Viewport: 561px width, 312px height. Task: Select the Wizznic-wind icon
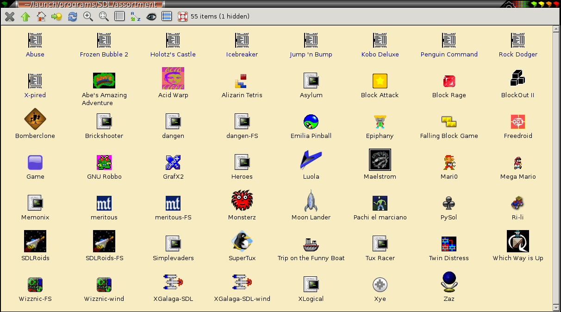click(x=104, y=285)
